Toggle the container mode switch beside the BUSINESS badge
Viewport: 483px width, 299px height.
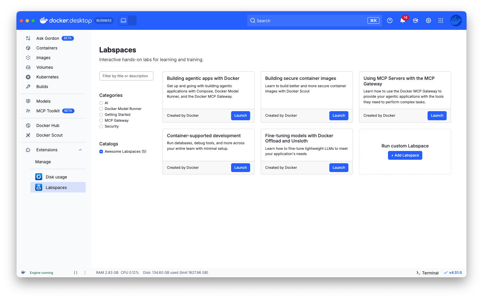tap(128, 20)
